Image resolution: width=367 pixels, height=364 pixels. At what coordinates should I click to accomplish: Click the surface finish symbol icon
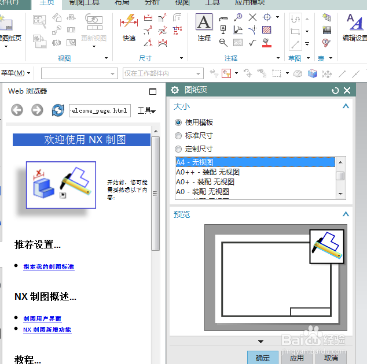point(252,43)
